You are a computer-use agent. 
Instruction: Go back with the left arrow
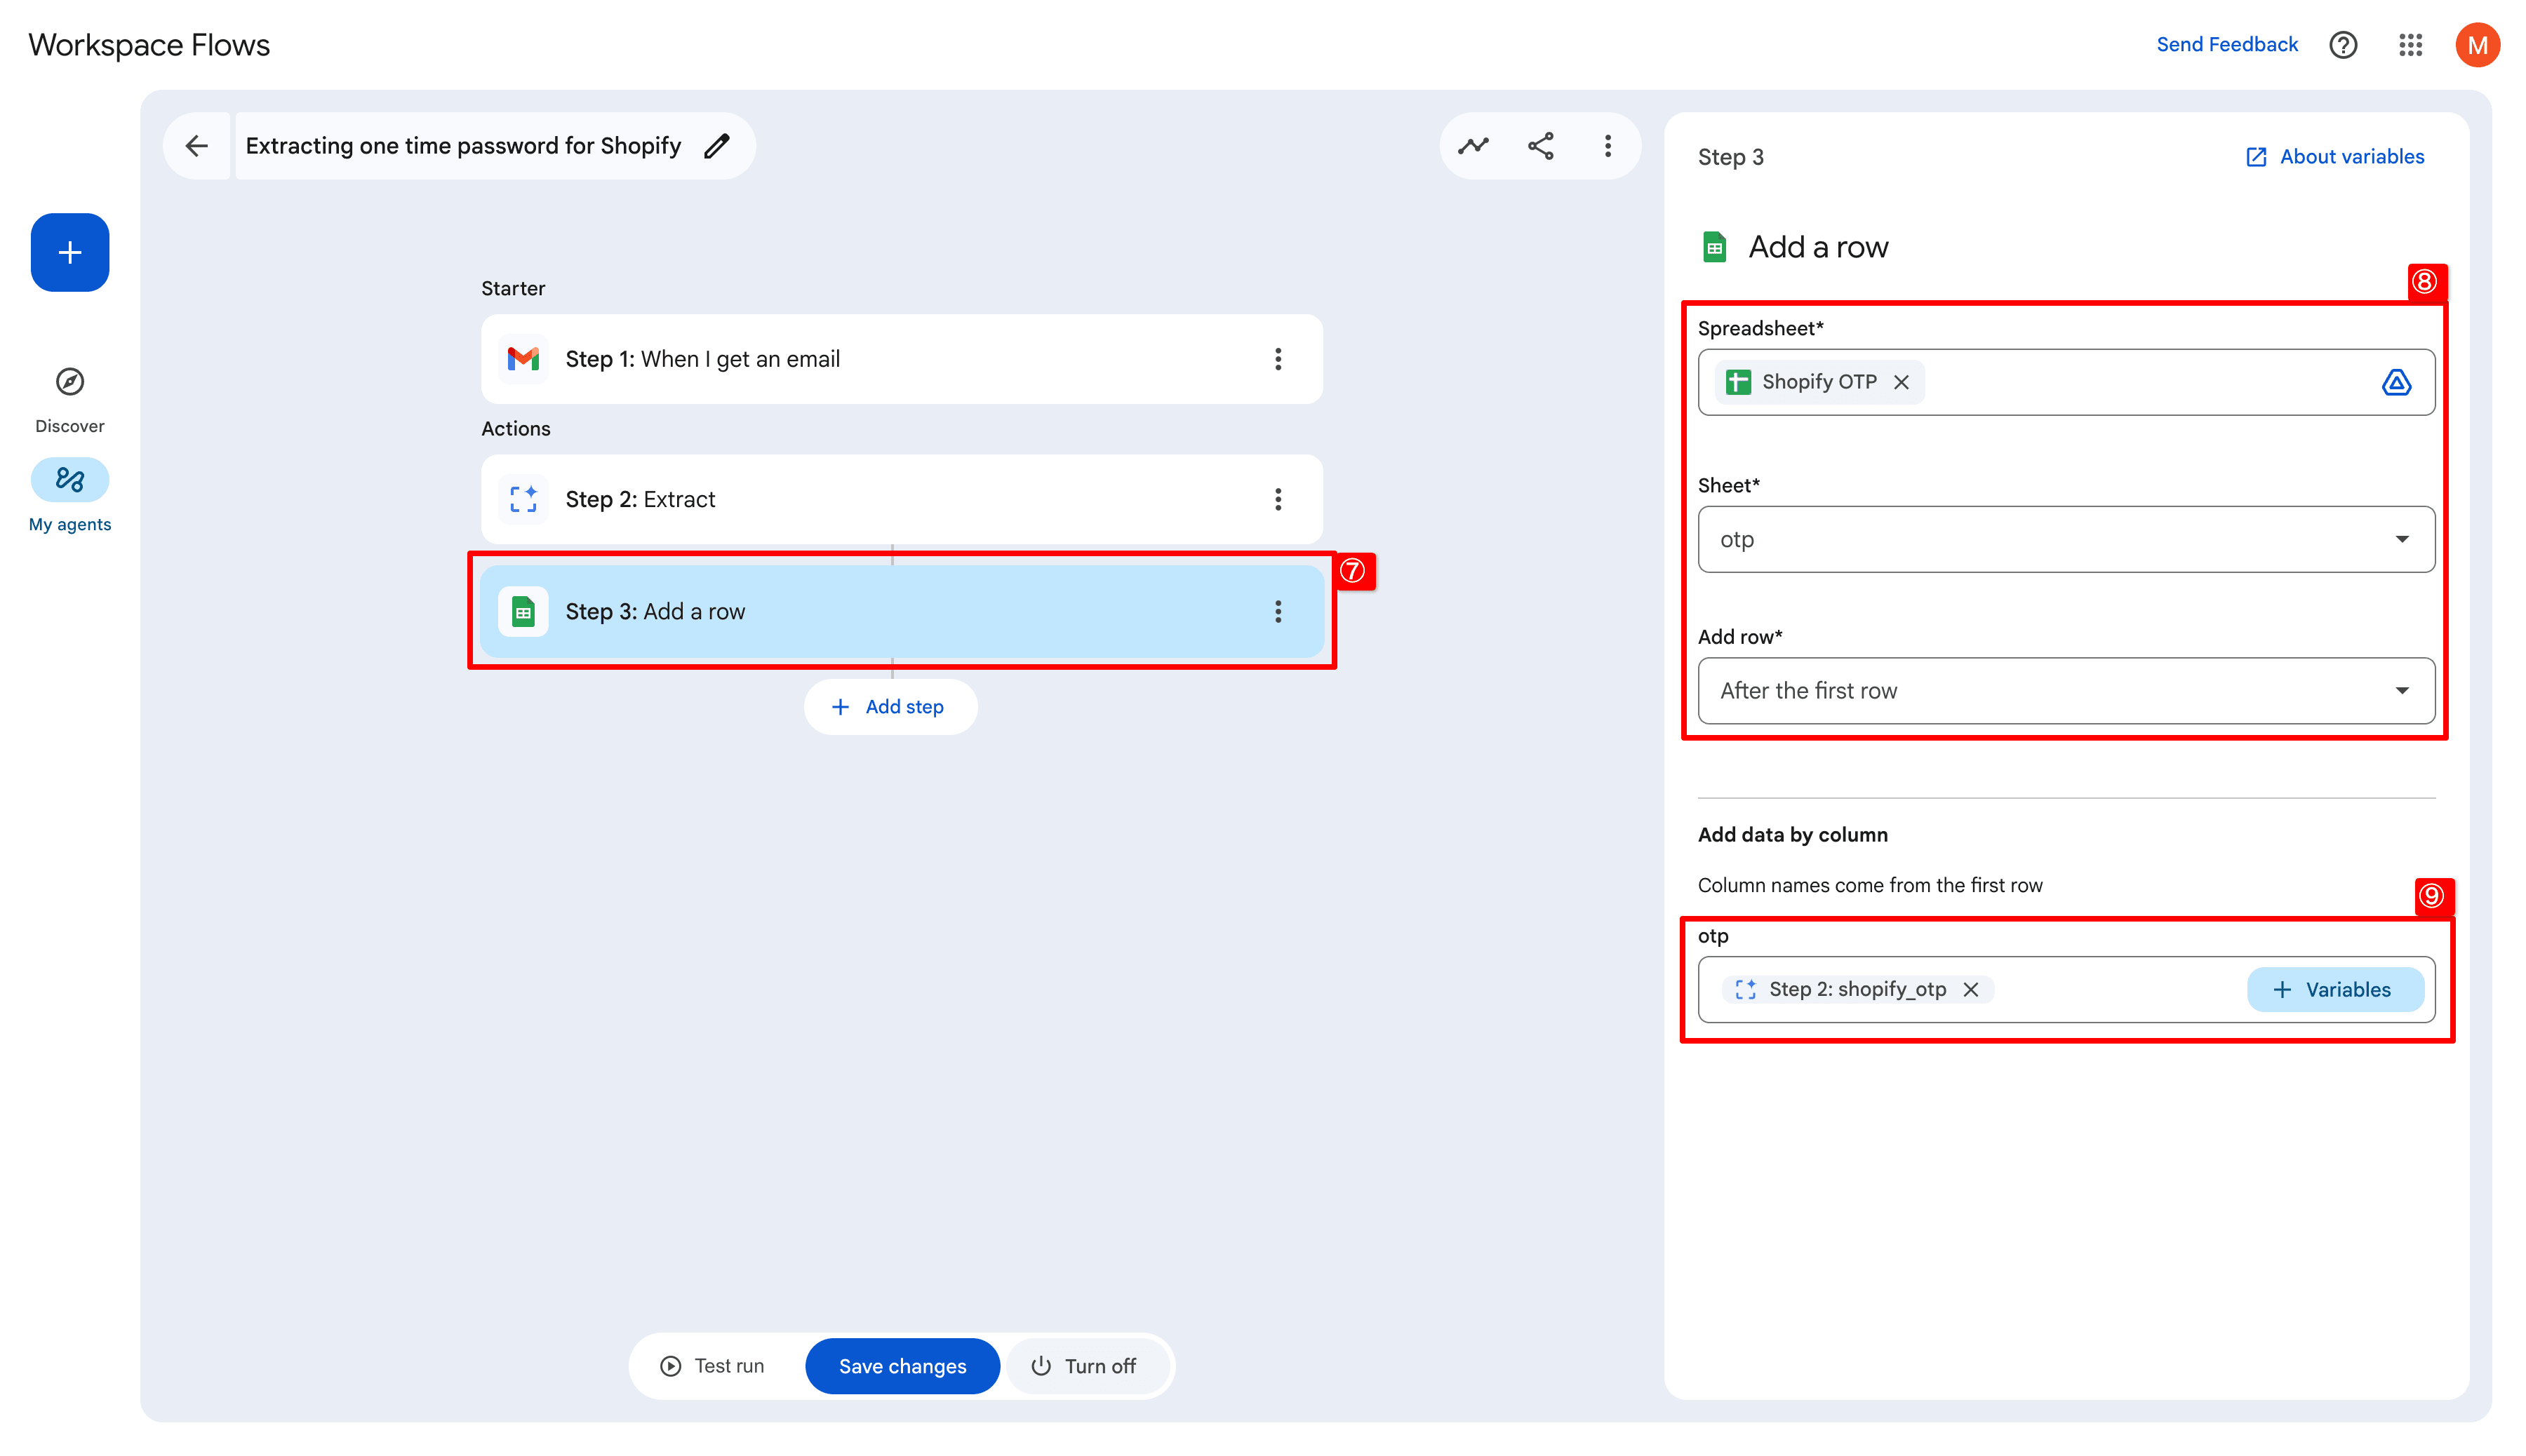pos(197,146)
